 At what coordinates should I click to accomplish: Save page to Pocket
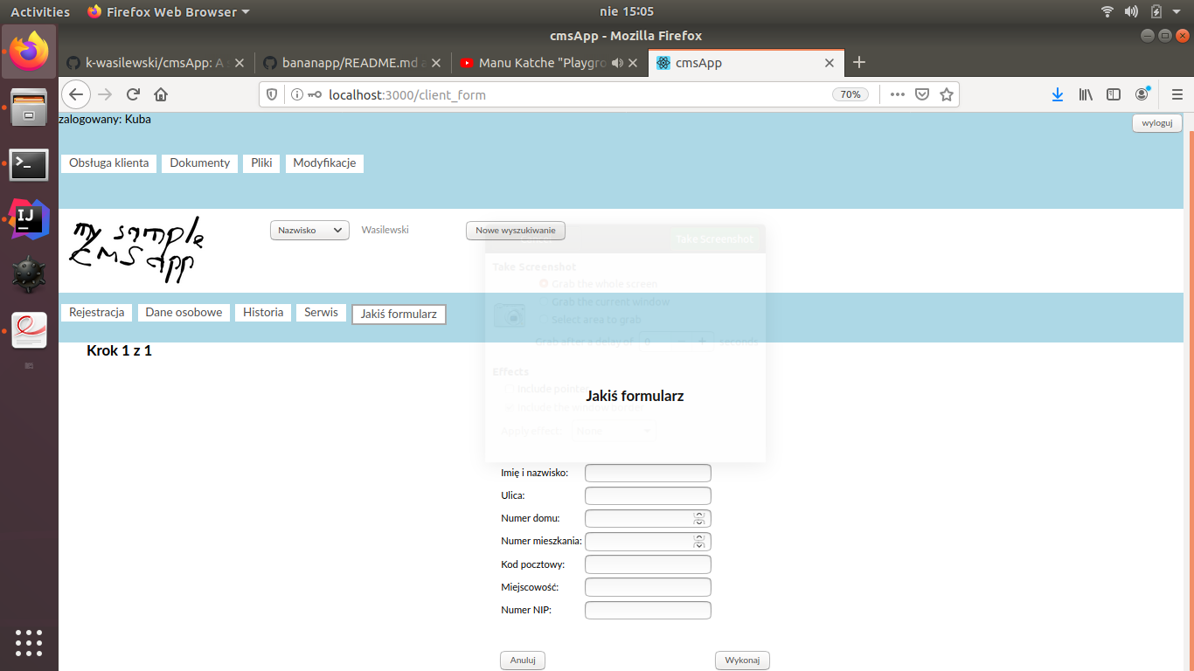point(921,94)
